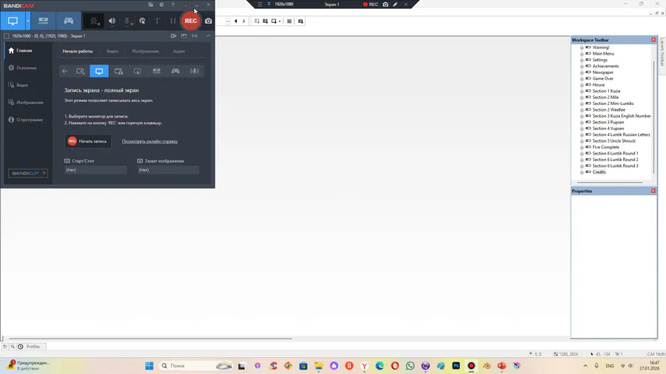Screen dimensions: 666x374
Task: Open the screen mode dropdown arrow
Action: click(28, 21)
